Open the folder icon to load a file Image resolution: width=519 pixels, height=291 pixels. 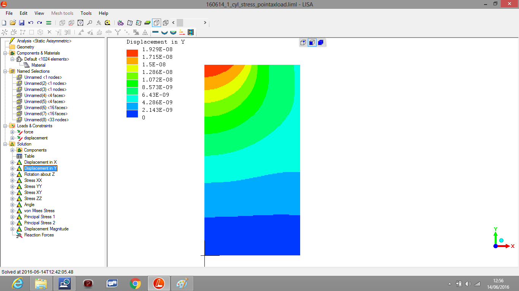[13, 23]
